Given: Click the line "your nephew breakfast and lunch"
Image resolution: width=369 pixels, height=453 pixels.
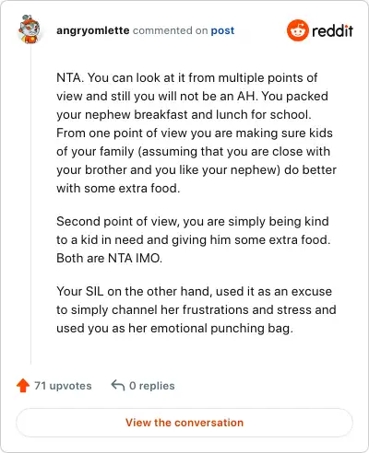Looking at the screenshot, I should tap(184, 114).
